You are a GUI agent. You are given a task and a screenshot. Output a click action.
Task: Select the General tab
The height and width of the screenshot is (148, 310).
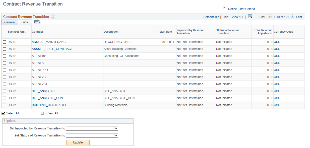10,22
